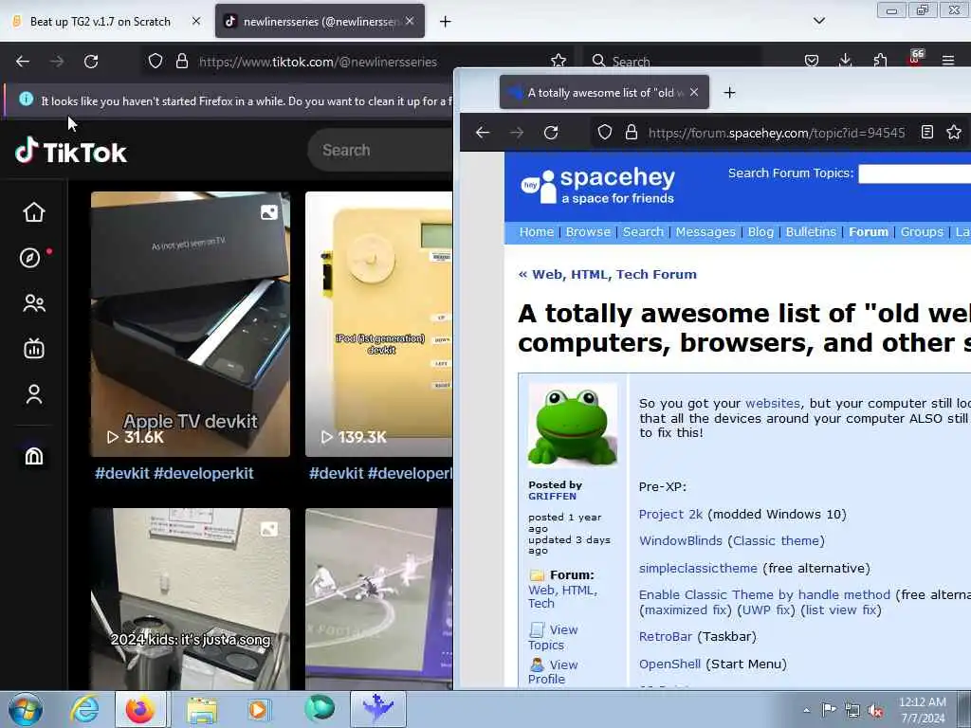Open the Apple TV devkit video thumbnail

click(190, 324)
